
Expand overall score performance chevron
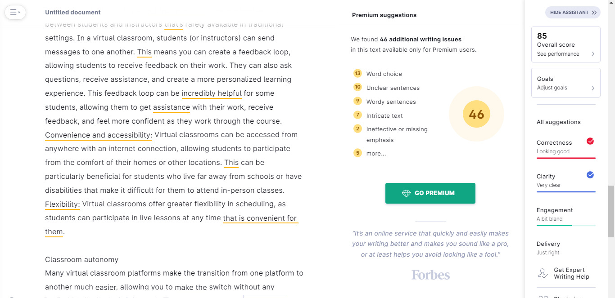pos(592,54)
